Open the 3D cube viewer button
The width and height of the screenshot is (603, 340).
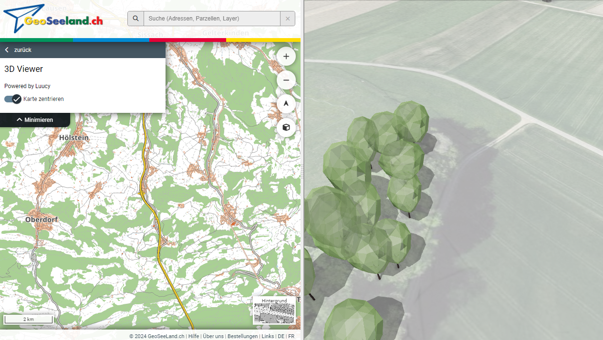click(286, 128)
